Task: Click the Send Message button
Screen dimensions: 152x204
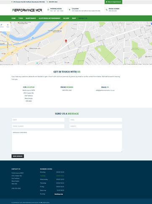Action: point(18,156)
